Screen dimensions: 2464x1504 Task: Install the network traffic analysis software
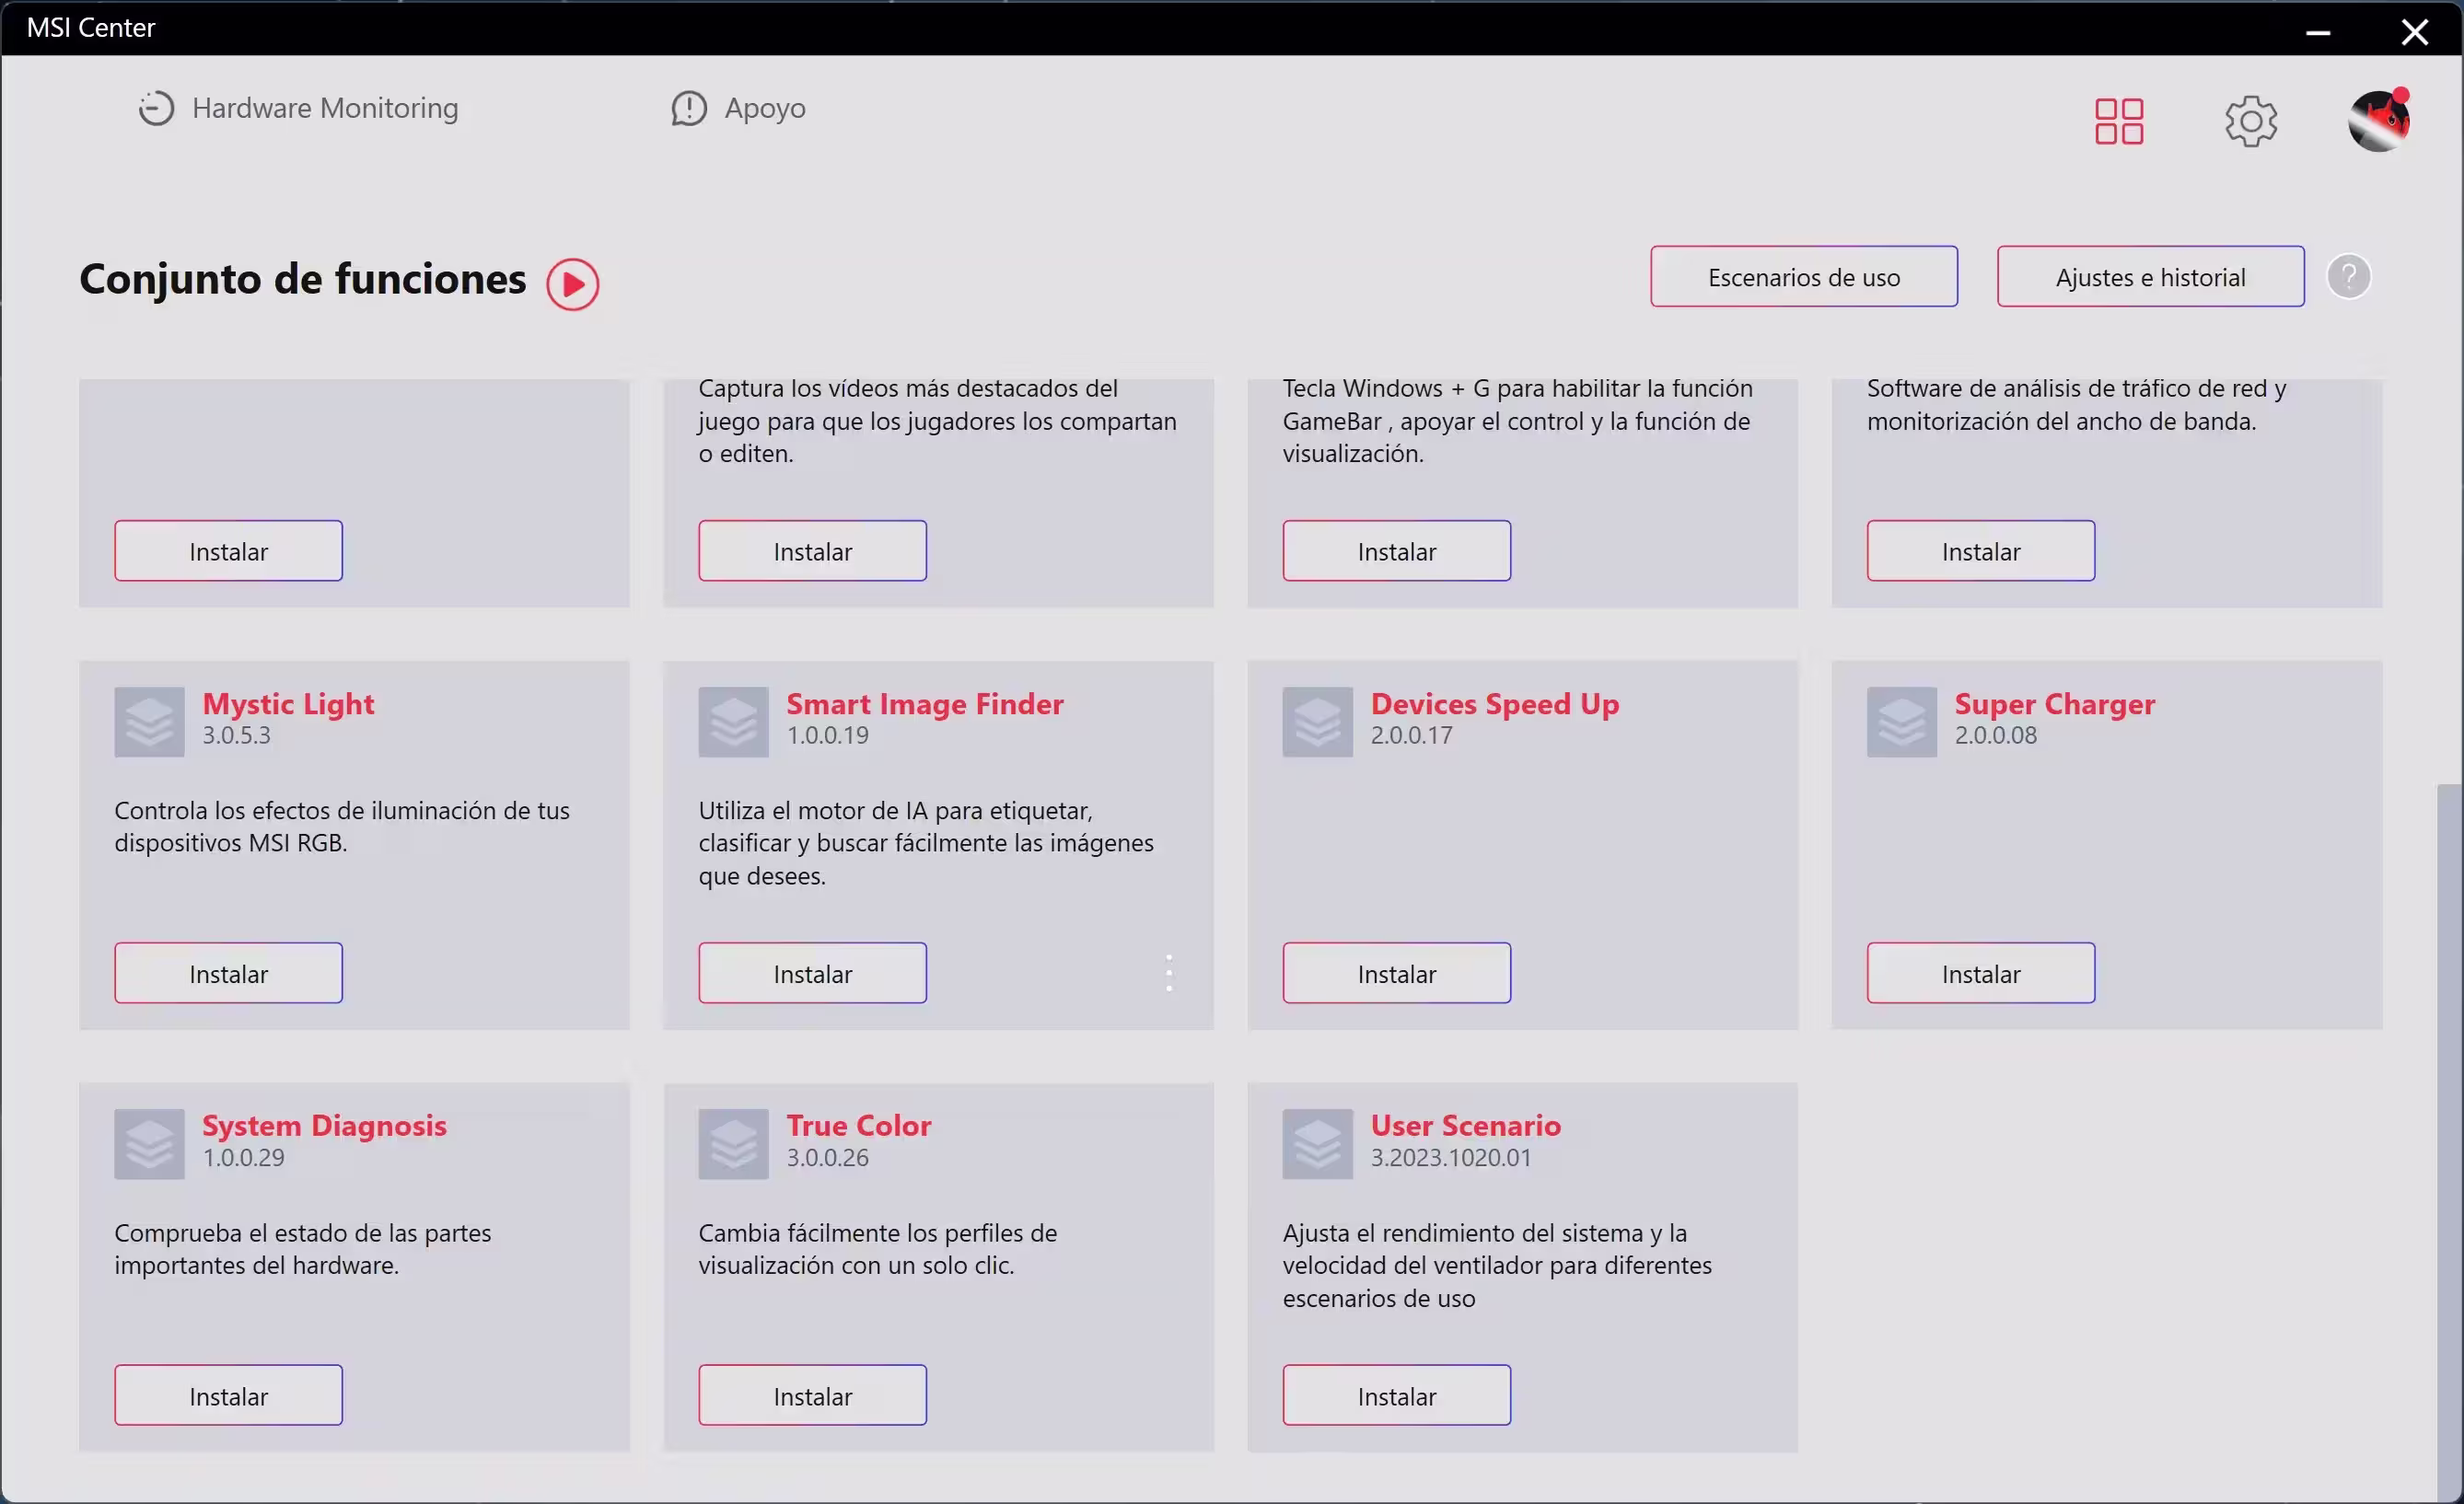(1981, 550)
